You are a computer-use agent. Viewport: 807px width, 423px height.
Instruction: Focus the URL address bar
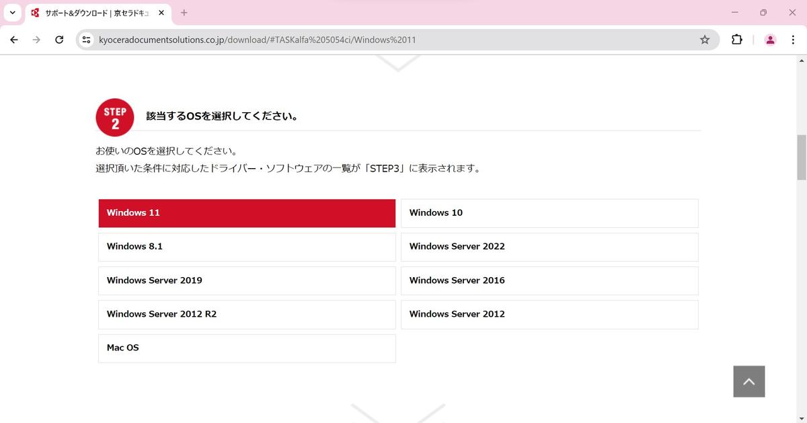point(390,40)
